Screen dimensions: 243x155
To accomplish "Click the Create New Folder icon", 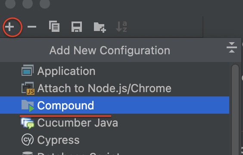I will pyautogui.click(x=100, y=27).
